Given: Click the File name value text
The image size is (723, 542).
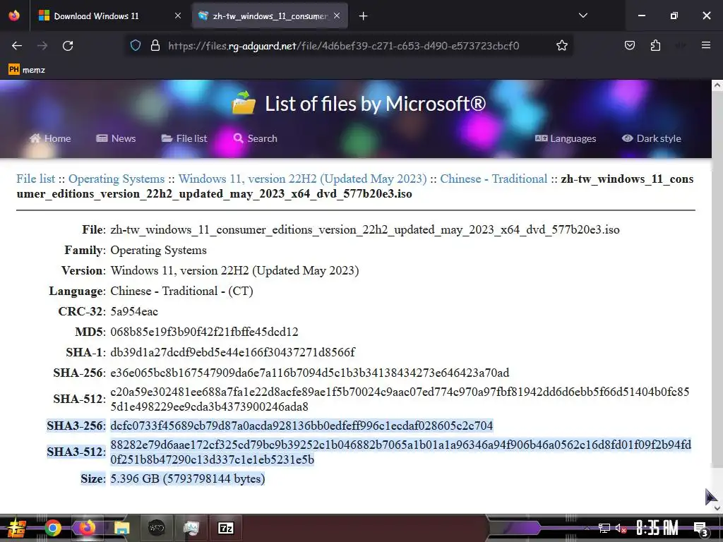Looking at the screenshot, I should click(365, 229).
